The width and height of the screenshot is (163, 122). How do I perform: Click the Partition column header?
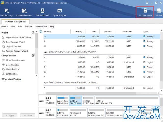[57, 31]
